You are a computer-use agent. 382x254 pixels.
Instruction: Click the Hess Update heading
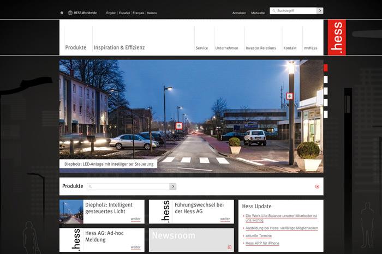click(x=257, y=207)
